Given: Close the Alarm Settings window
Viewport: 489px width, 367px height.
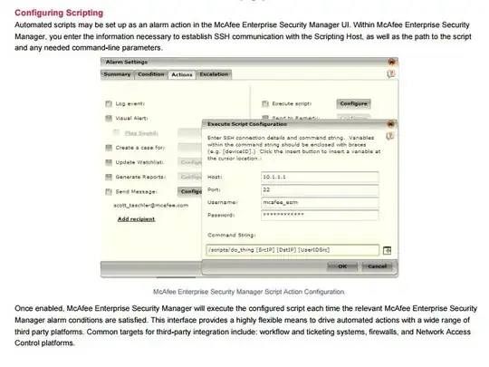Looking at the screenshot, I should 392,62.
